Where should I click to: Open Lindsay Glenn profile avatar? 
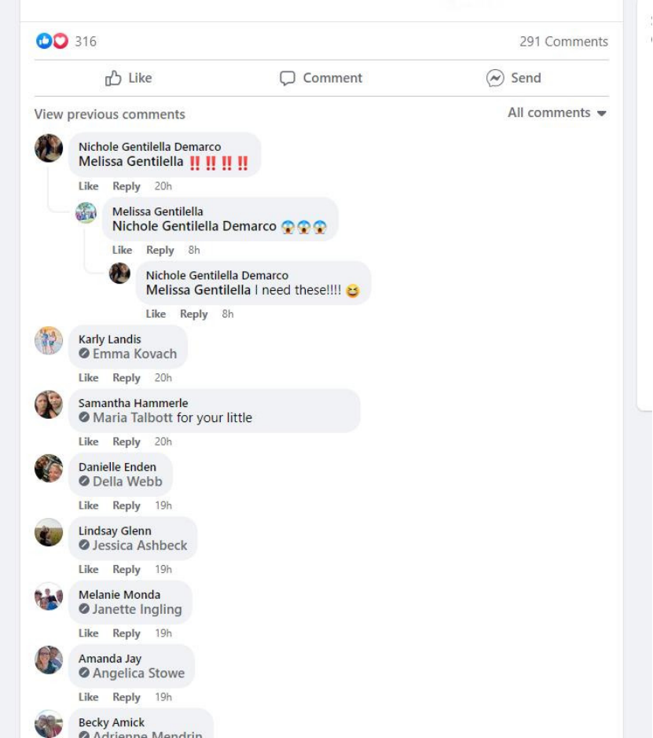(49, 532)
